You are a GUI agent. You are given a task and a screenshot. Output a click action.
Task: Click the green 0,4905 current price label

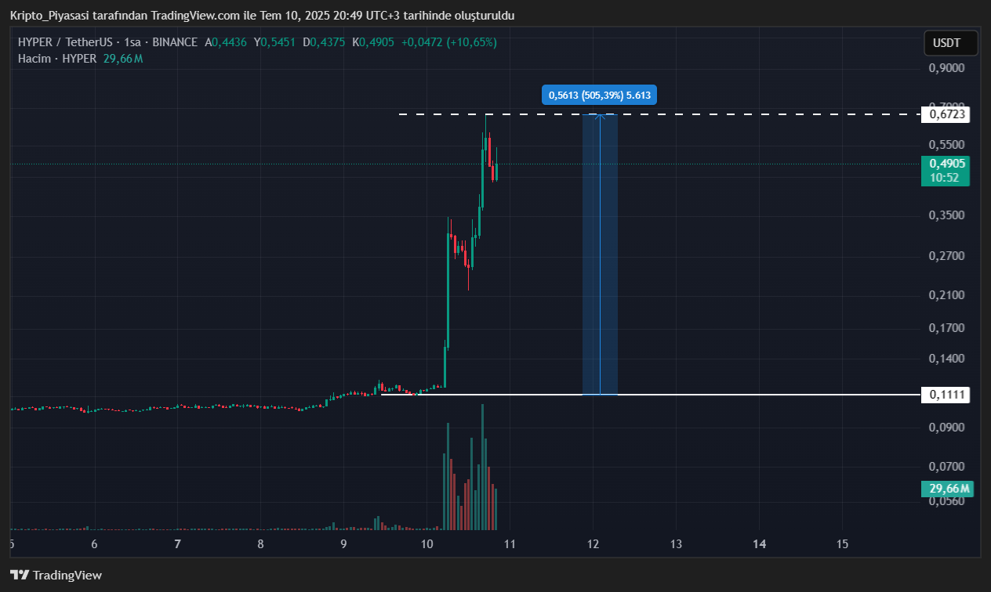[948, 164]
